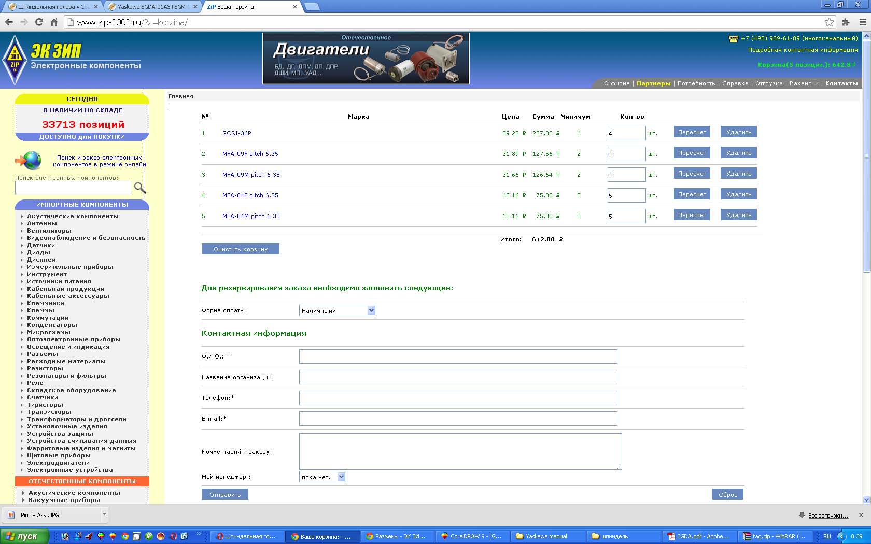Click the quantity field for MFA-04M pitch 6.35
Image resolution: width=871 pixels, height=544 pixels.
click(x=626, y=216)
